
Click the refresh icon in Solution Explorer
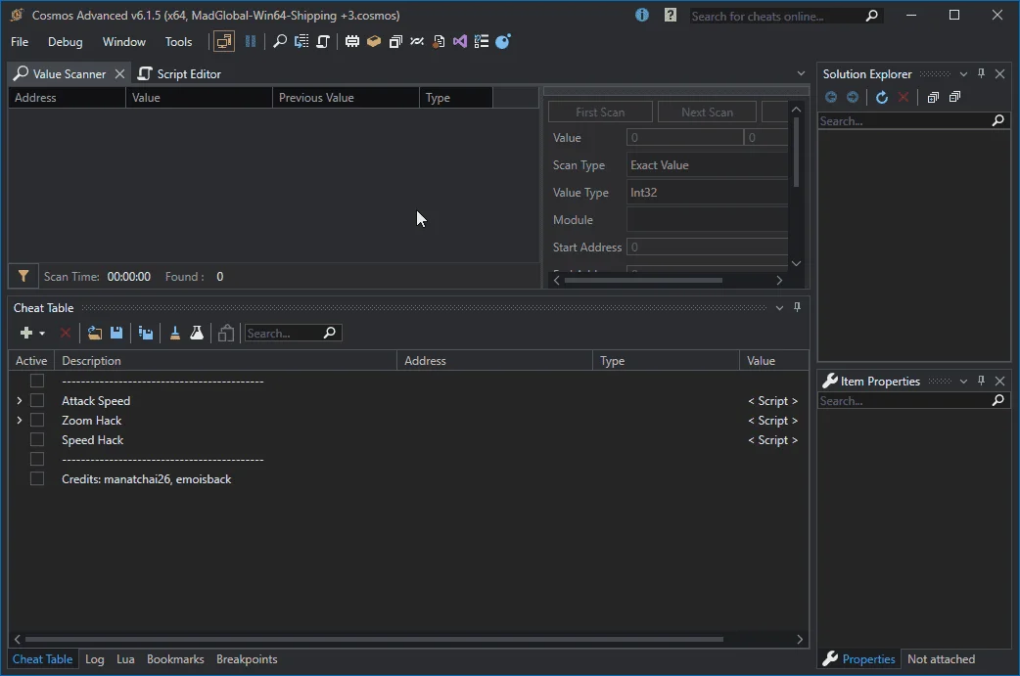point(882,98)
